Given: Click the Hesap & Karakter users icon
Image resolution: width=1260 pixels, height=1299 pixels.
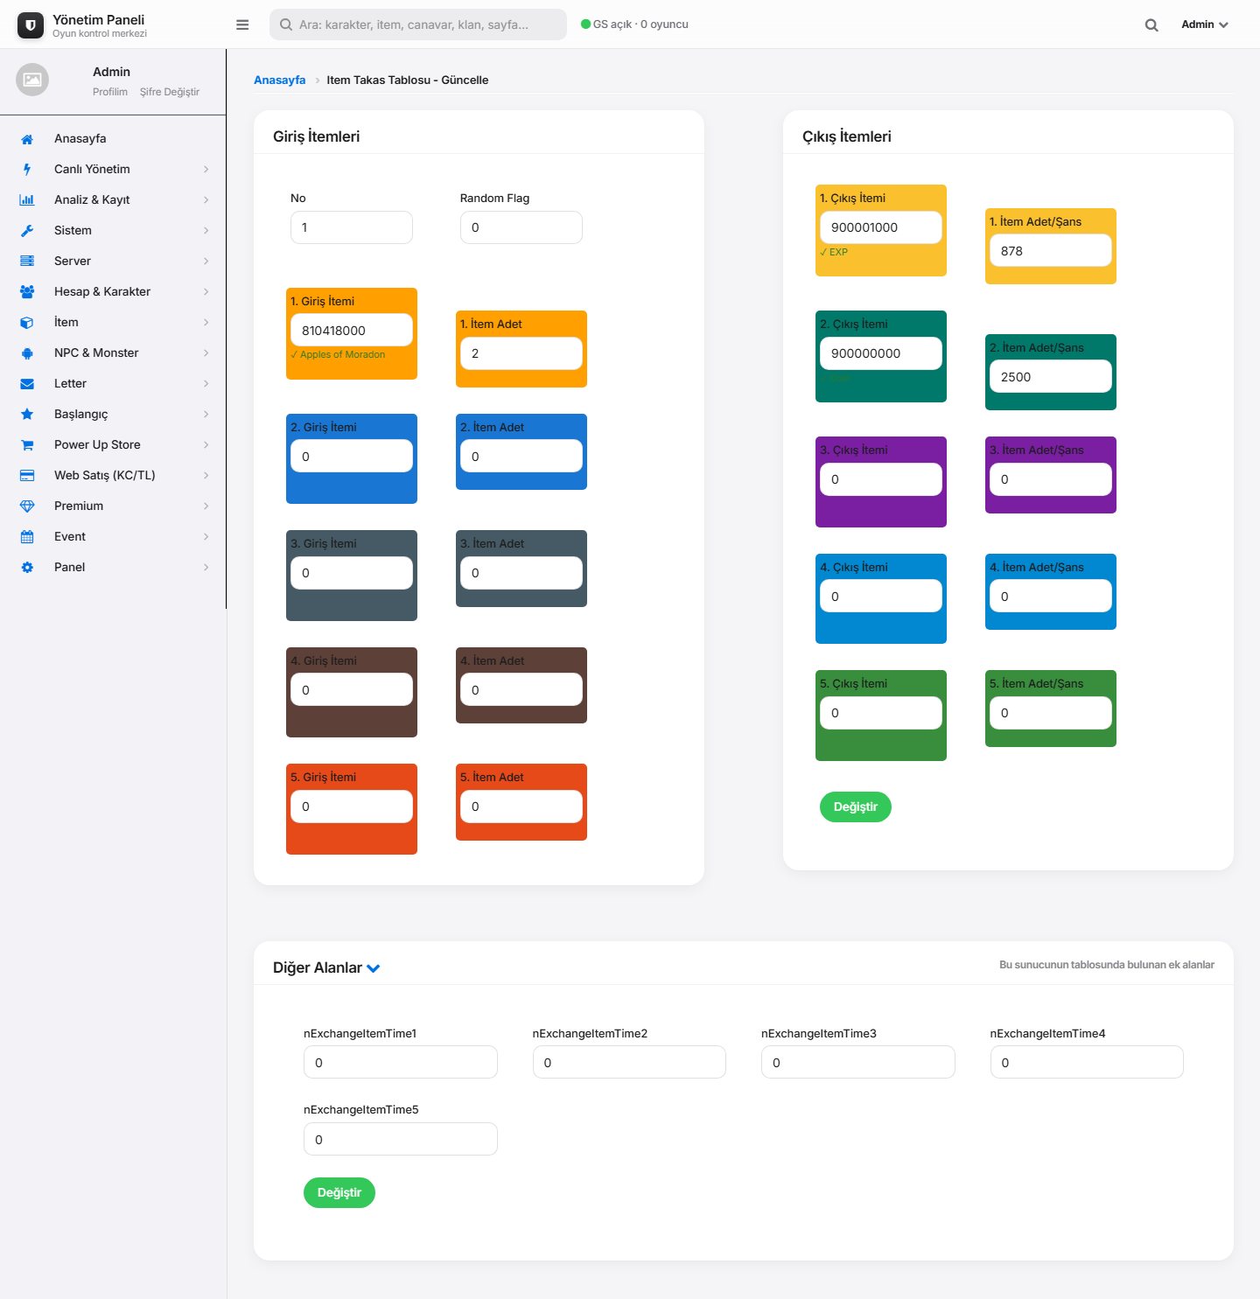Looking at the screenshot, I should click(27, 292).
